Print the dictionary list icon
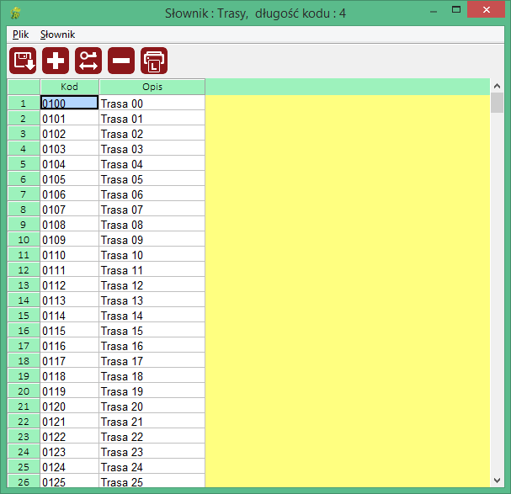This screenshot has width=511, height=494. (x=154, y=61)
